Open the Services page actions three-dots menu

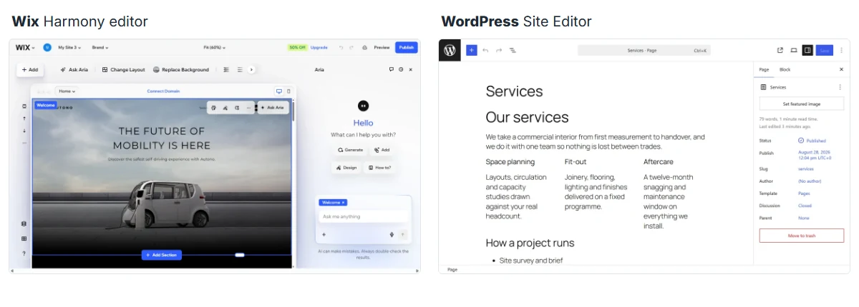pyautogui.click(x=840, y=87)
